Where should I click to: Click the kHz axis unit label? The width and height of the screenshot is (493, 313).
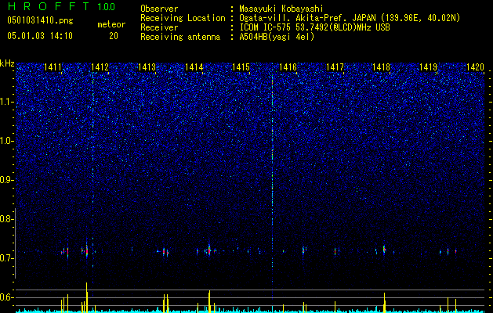pos(7,63)
